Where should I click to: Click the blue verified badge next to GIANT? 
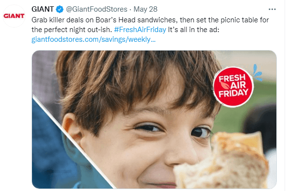[x=60, y=9]
